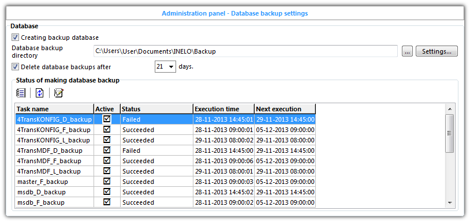Image resolution: width=470 pixels, height=222 pixels.
Task: Toggle Delete database backups after checkbox
Action: click(15, 67)
